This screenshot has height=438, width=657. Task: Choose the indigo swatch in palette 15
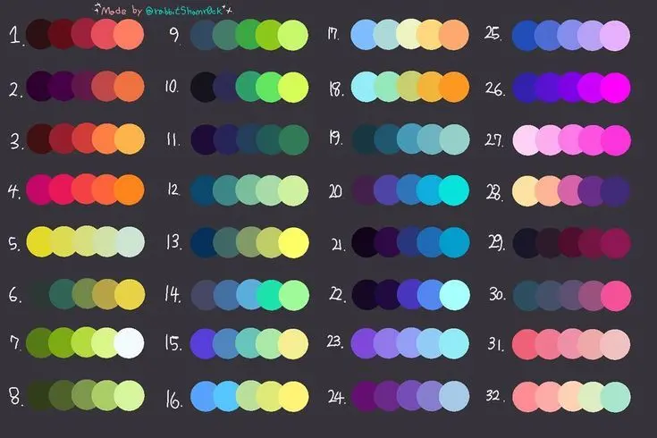[x=203, y=343]
